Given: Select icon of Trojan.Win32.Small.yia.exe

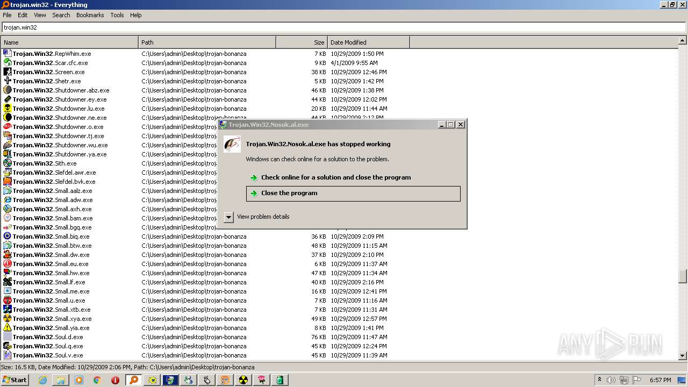Looking at the screenshot, I should pyautogui.click(x=8, y=328).
